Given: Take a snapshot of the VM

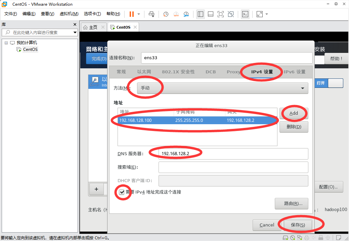Looking at the screenshot, I should pos(166,14).
